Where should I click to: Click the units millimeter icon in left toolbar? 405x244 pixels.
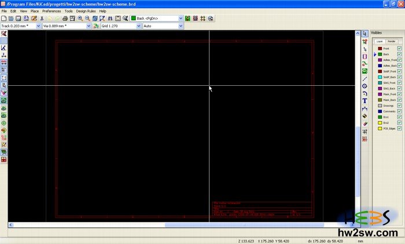pos(3,63)
